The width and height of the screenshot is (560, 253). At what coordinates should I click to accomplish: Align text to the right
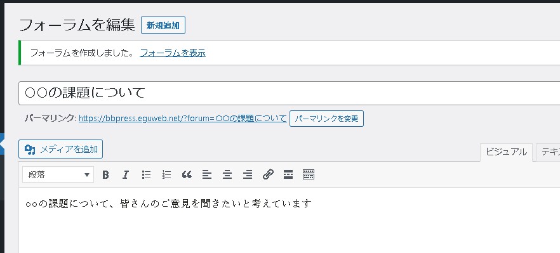click(x=248, y=174)
